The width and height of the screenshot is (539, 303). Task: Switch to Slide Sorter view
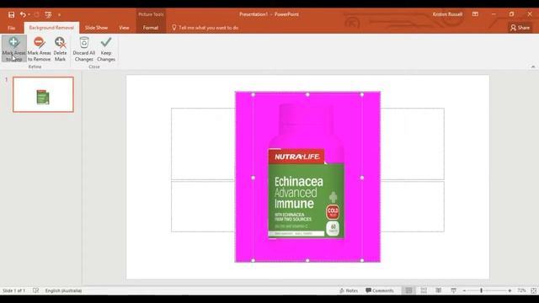coord(424,290)
